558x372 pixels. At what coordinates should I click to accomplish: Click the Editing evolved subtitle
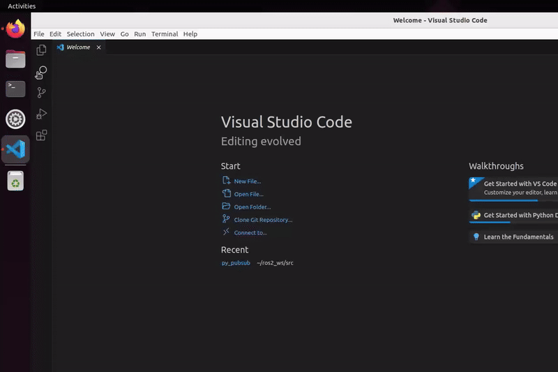(261, 141)
